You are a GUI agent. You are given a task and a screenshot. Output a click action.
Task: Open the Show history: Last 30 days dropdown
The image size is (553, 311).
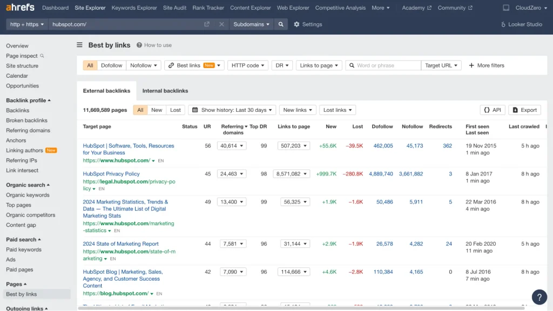(232, 110)
